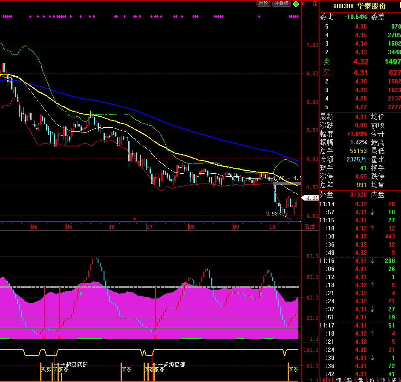This screenshot has height=382, width=401.
Task: Click the green diamond info icon
Action: click(x=296, y=4)
